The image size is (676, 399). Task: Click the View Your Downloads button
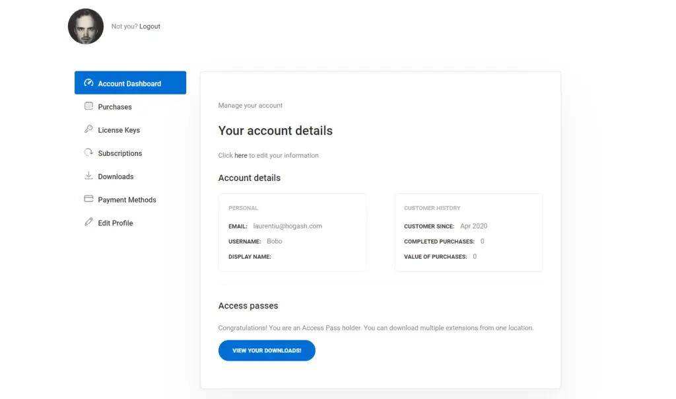click(x=267, y=350)
